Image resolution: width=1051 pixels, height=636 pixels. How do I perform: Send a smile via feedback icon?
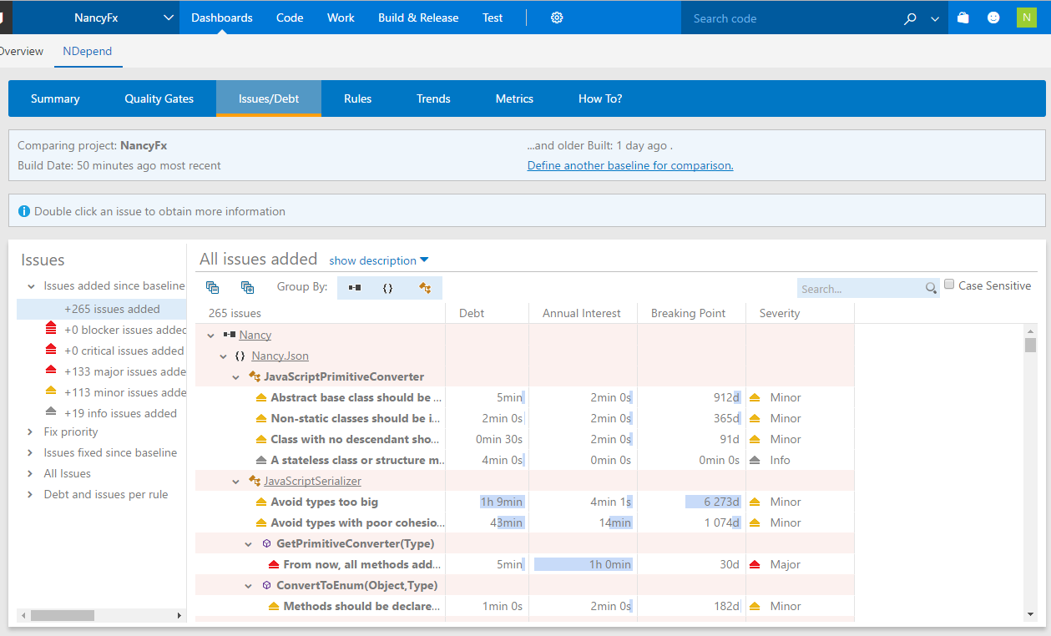pyautogui.click(x=993, y=17)
